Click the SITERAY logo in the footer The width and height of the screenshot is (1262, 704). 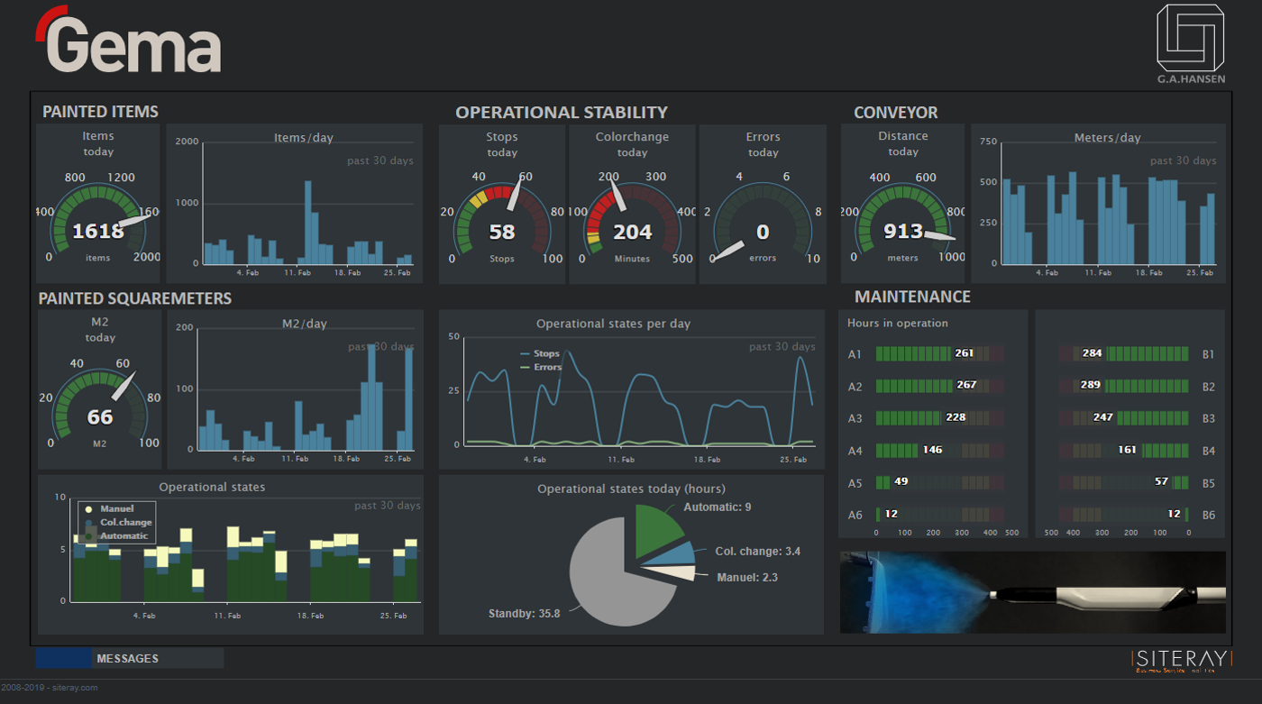click(x=1181, y=661)
